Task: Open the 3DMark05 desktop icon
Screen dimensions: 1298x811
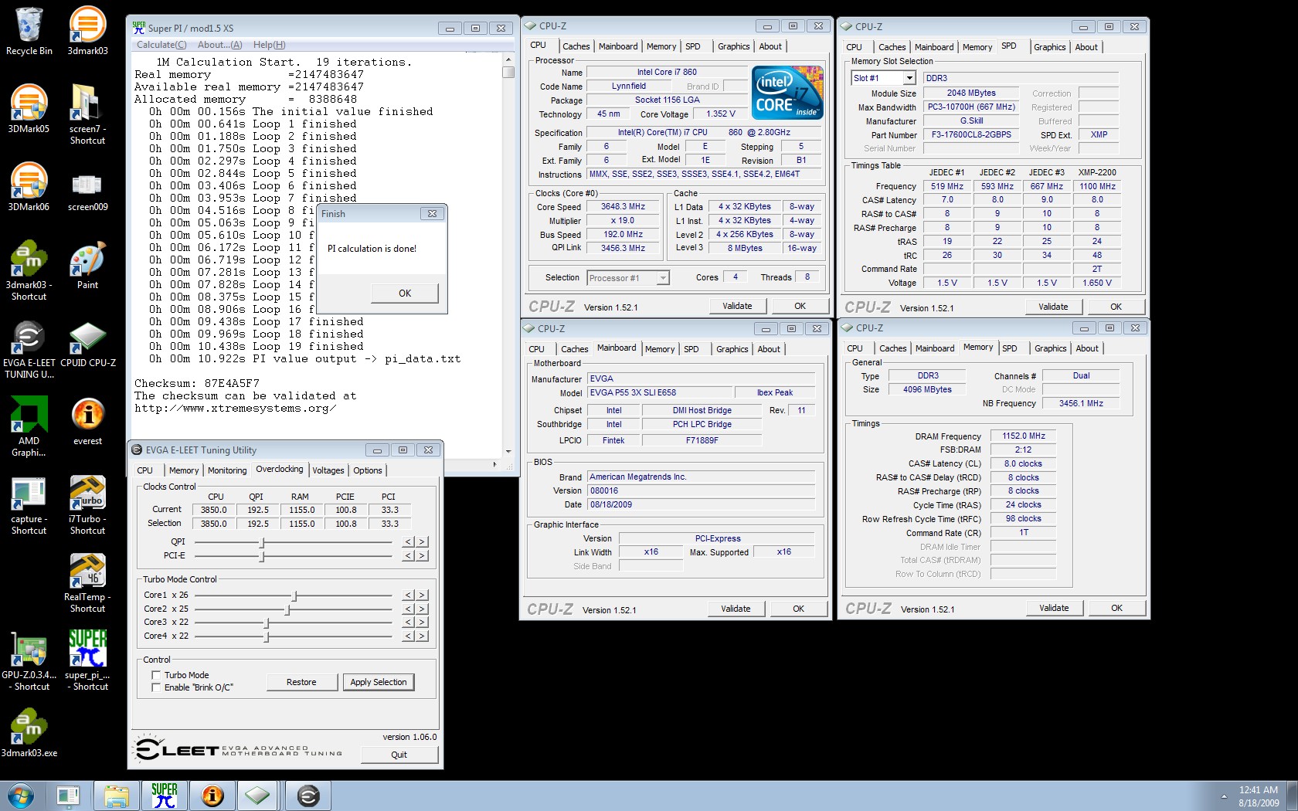Action: [29, 109]
